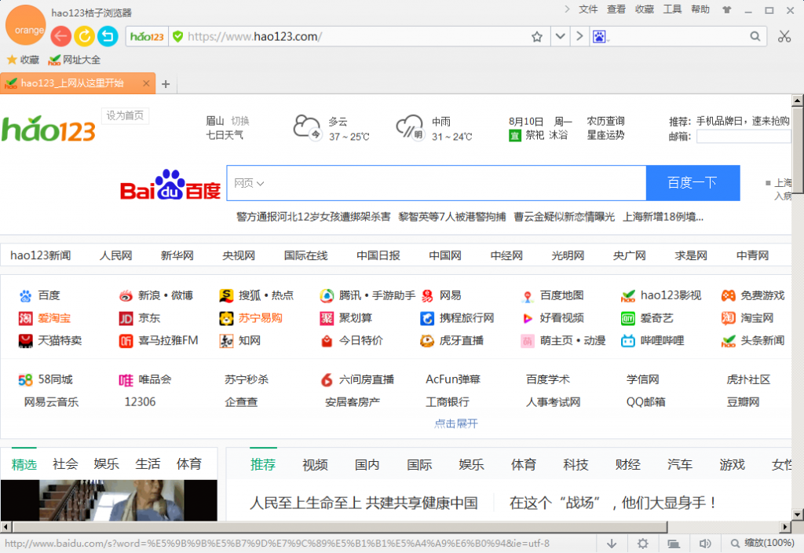Screen dimensions: 804x553
Task: Click the 苏宁易购 lion icon
Action: 226,319
